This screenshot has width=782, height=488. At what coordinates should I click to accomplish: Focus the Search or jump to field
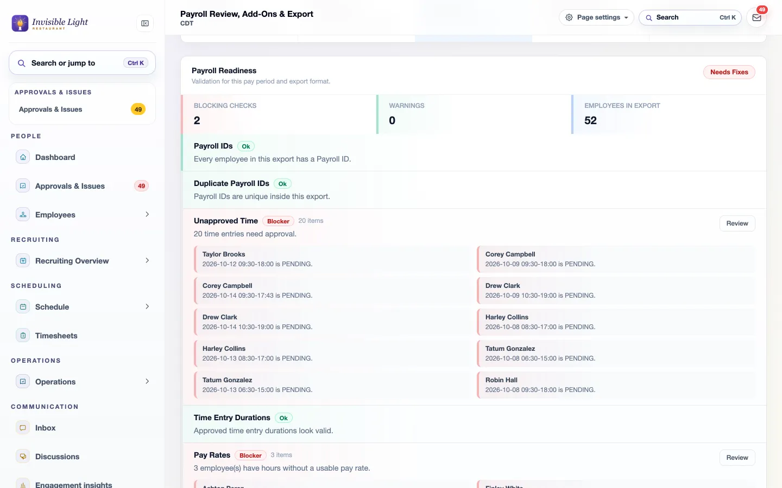point(83,63)
